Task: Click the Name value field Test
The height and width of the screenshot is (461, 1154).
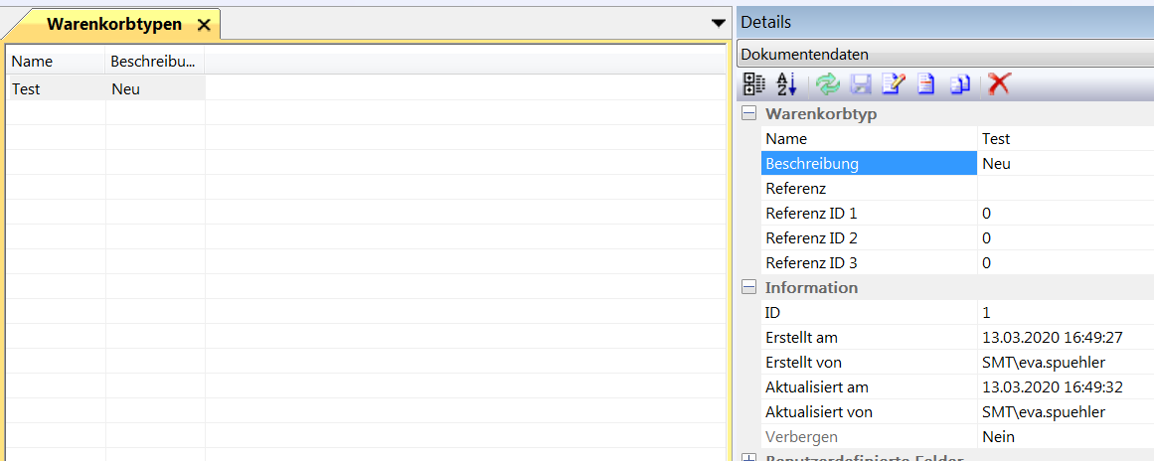Action: click(x=1064, y=139)
